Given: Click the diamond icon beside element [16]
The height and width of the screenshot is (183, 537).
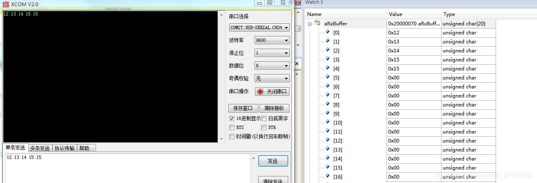Looking at the screenshot, I should [x=328, y=176].
